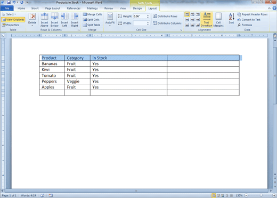The image size is (277, 198).
Task: Click the Height spinner arrows
Action: coord(148,16)
